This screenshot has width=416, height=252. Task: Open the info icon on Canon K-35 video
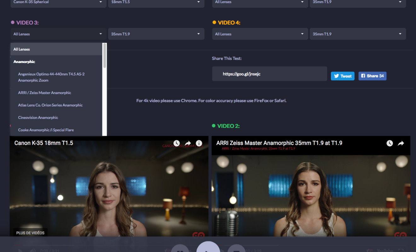pyautogui.click(x=199, y=143)
